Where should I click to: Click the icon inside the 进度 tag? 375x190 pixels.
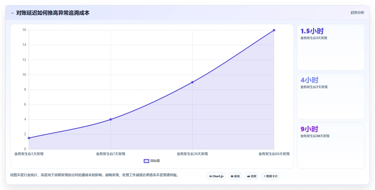(248, 176)
